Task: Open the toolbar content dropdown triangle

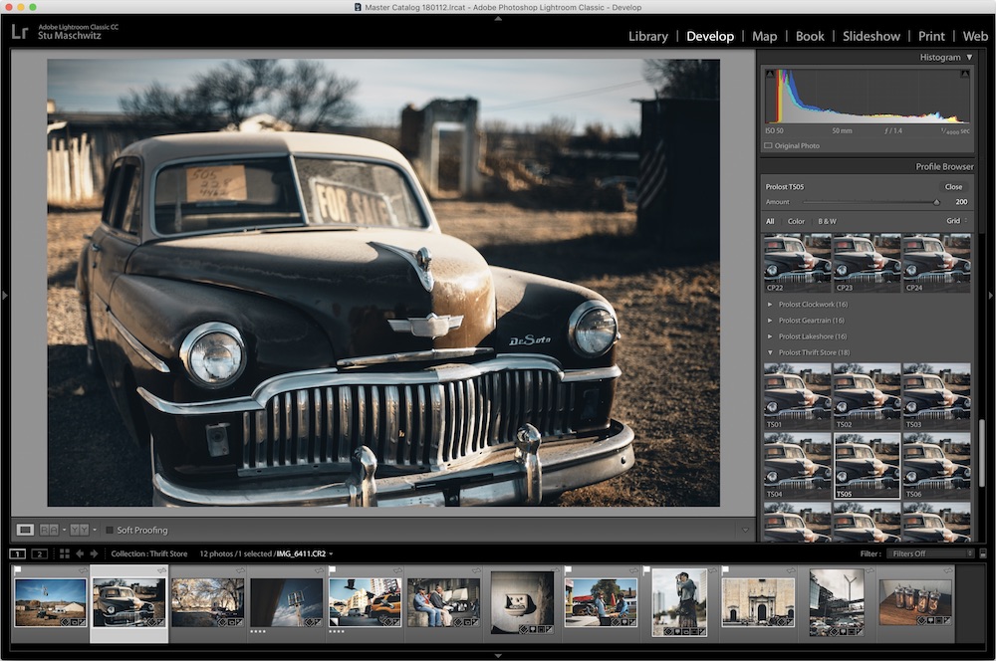Action: (x=745, y=530)
